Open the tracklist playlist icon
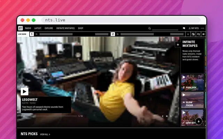The width and height of the screenshot is (223, 139). tap(198, 34)
